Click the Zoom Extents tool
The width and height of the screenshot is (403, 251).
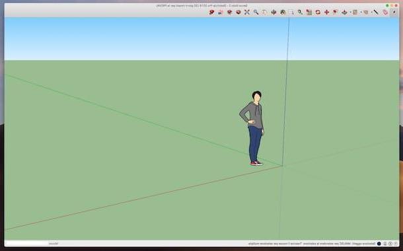(247, 12)
